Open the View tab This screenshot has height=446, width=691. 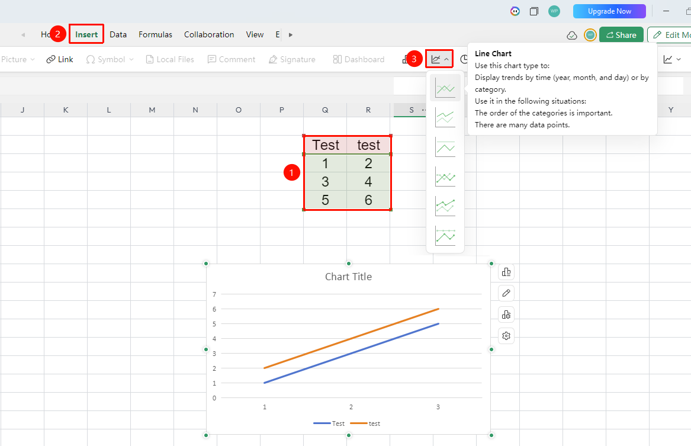255,34
